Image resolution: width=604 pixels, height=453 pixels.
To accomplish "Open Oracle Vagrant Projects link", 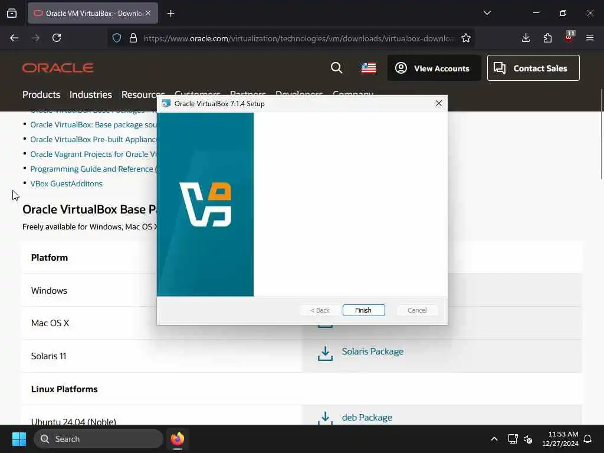I will tap(93, 154).
